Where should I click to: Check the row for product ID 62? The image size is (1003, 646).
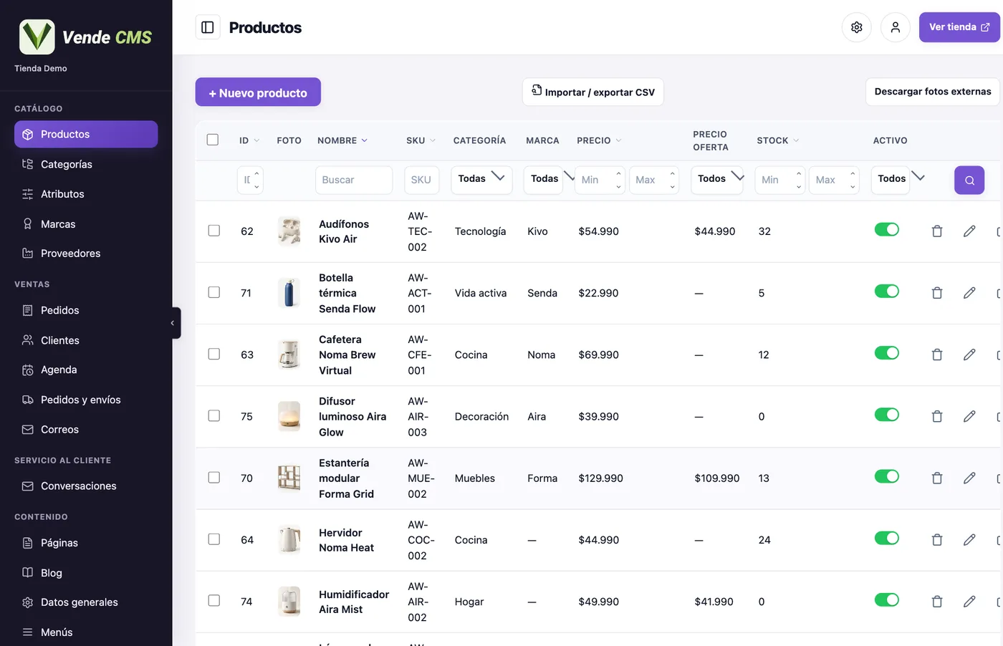214,231
